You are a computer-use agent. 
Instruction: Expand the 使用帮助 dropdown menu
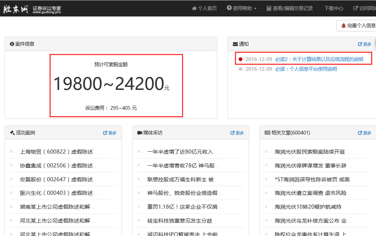coord(242,8)
